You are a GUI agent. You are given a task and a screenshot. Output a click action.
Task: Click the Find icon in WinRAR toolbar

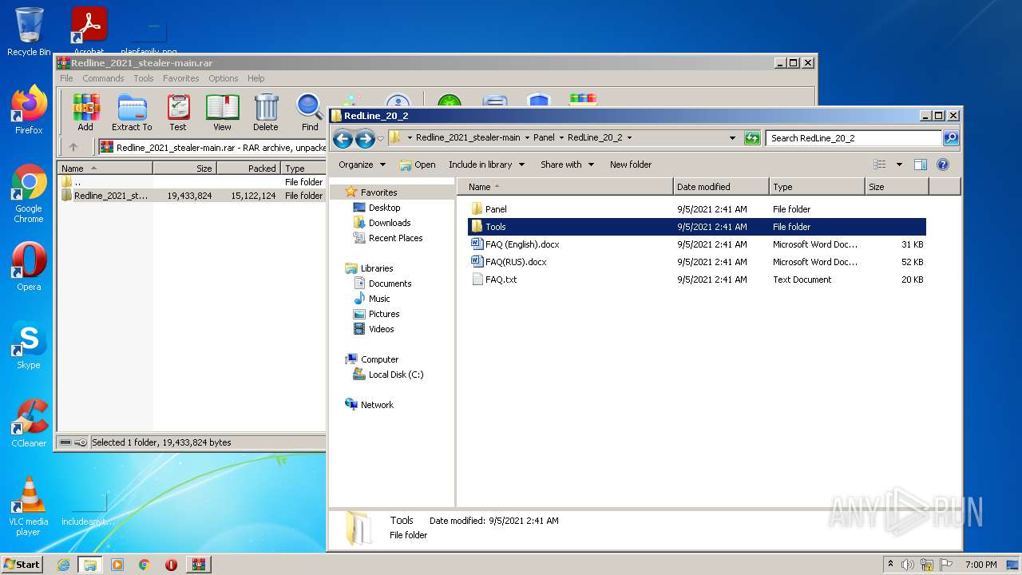pos(310,113)
